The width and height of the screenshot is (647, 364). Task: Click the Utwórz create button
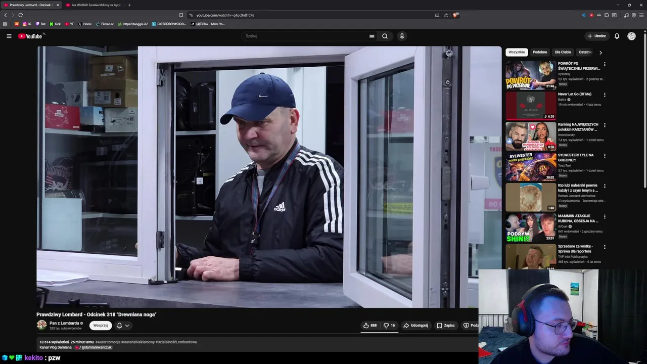596,36
